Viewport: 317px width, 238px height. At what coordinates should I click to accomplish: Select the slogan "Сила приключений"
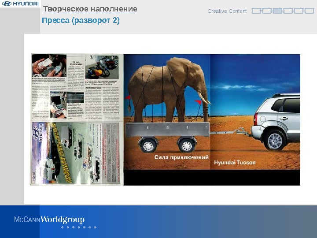click(x=181, y=157)
